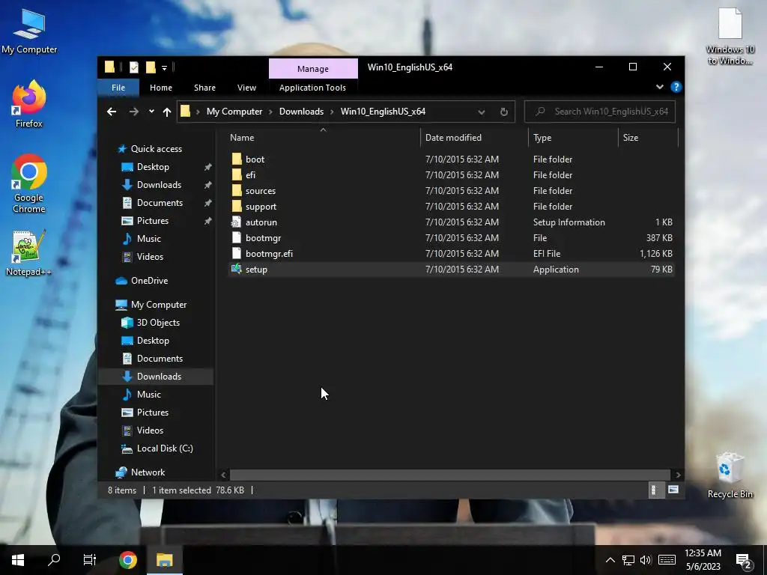Go up one folder level with up arrow
This screenshot has width=767, height=575.
[167, 112]
